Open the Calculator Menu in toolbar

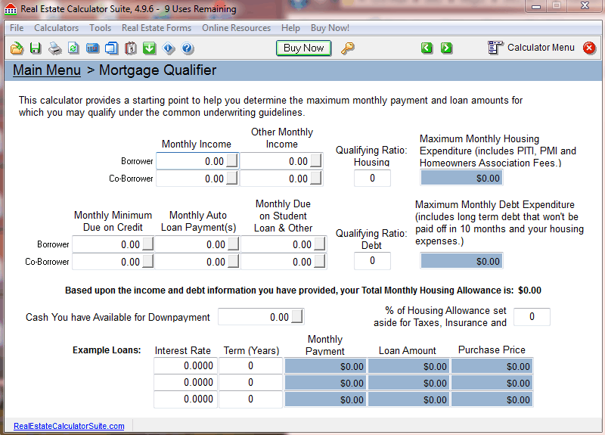tap(532, 48)
